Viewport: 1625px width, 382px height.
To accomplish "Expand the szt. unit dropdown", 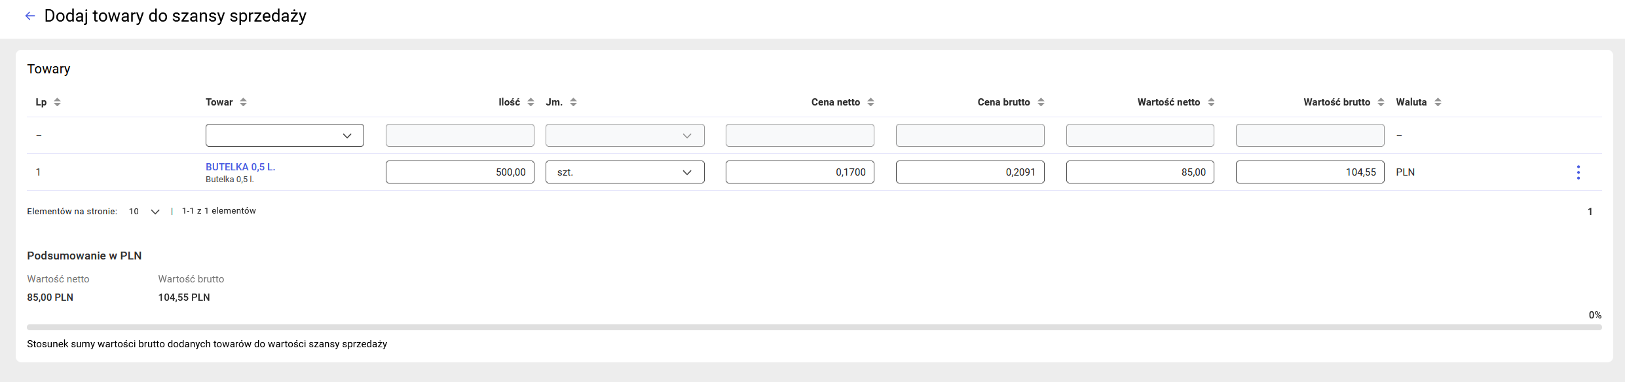I will click(624, 172).
